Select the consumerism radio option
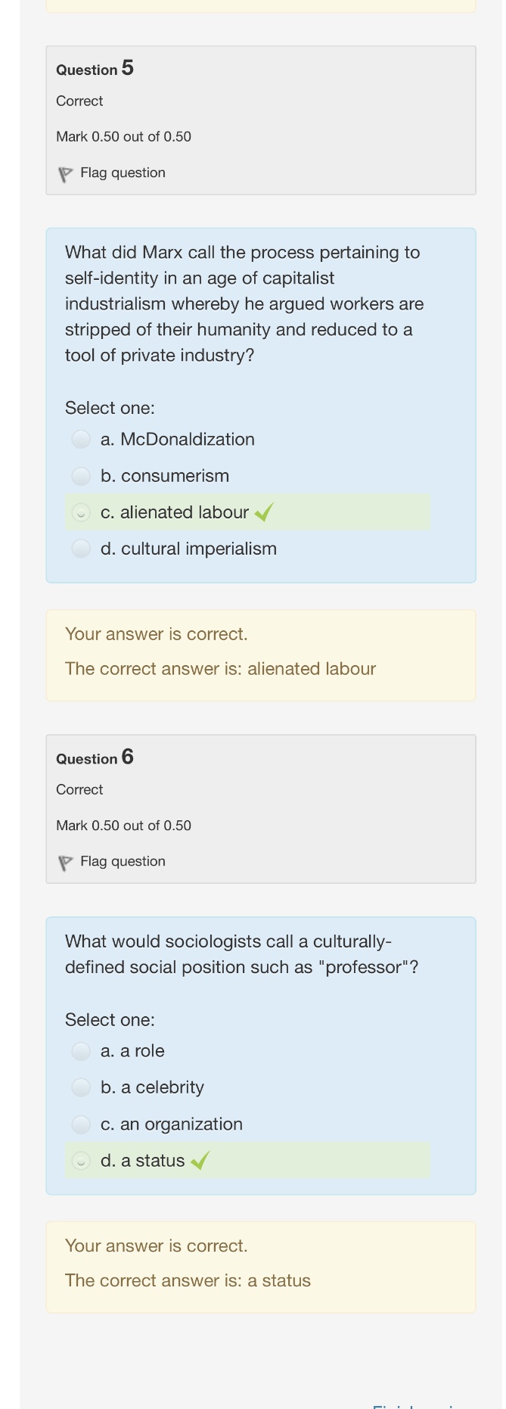 click(x=81, y=476)
